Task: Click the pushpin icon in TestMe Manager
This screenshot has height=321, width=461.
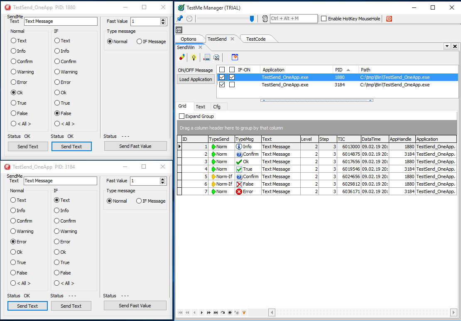Action: click(x=180, y=19)
